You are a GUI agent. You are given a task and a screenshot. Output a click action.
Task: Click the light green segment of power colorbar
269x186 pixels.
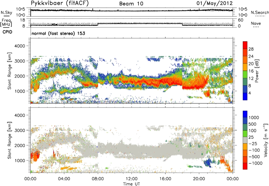(x=245, y=75)
